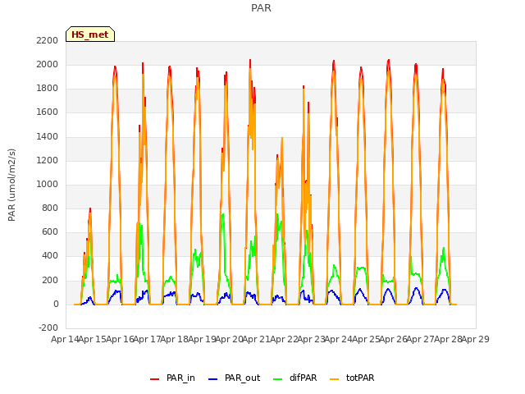Screen dimensions: 525x394
Task: Click the Apr 22 x-axis label
Action: point(284,339)
